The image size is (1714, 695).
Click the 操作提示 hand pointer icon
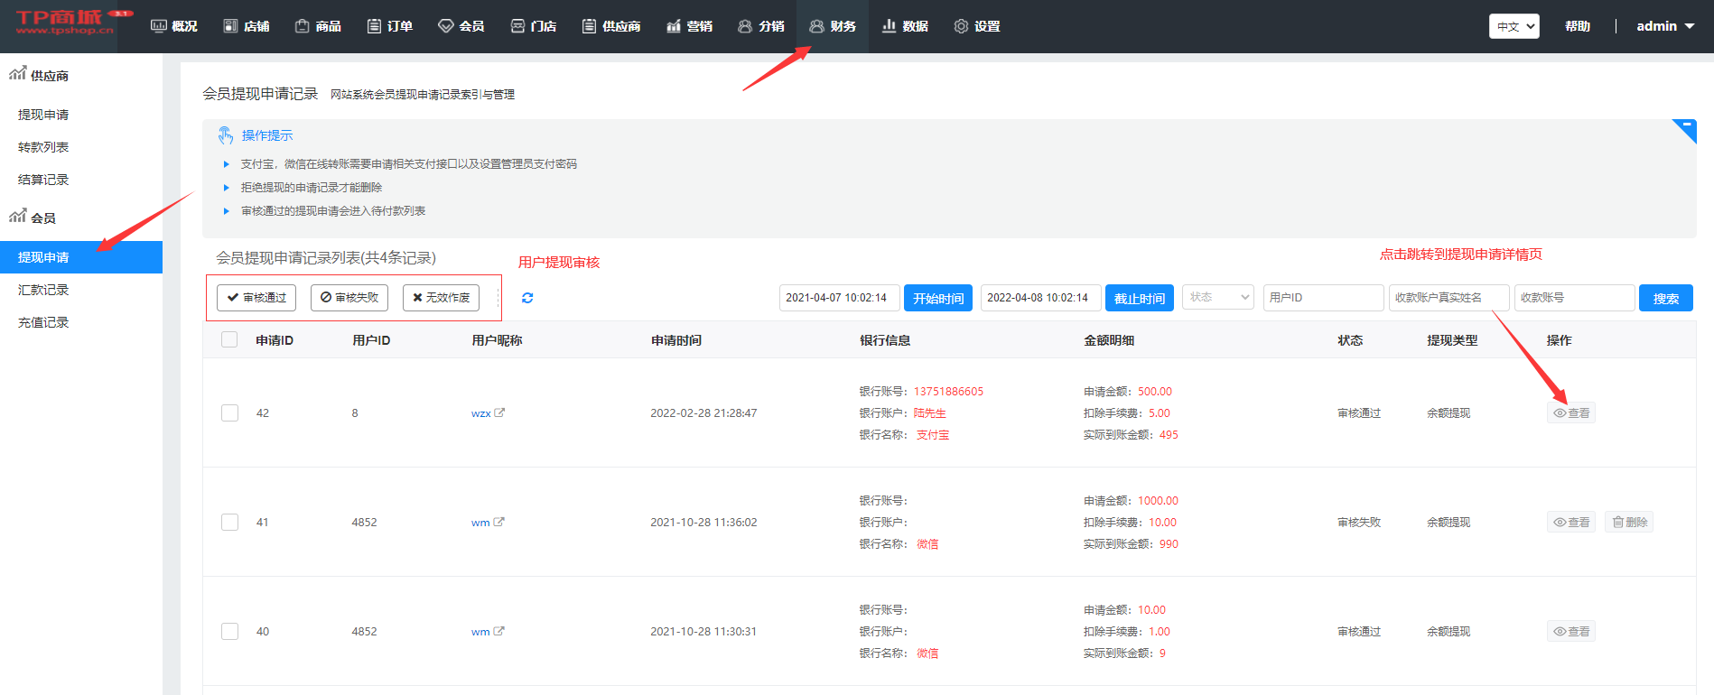pos(226,135)
